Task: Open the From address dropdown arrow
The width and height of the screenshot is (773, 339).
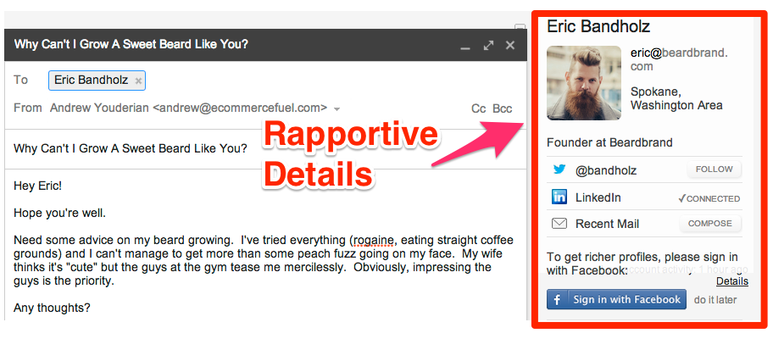Action: (336, 109)
